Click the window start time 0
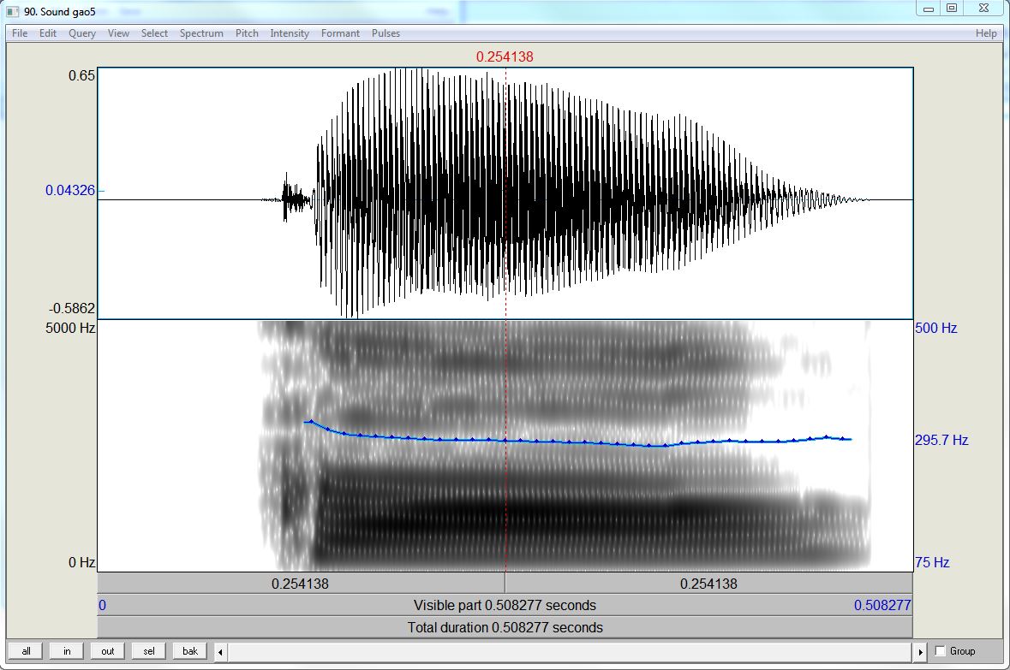This screenshot has width=1010, height=670. pyautogui.click(x=103, y=606)
